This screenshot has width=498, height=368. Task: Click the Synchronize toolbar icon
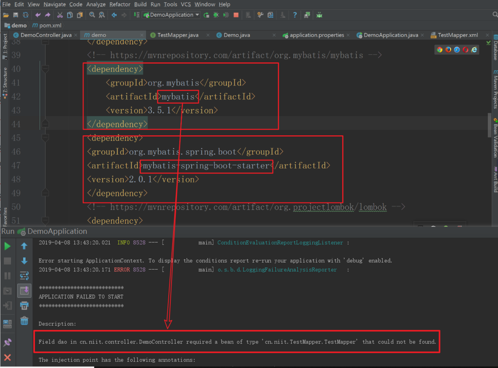26,15
